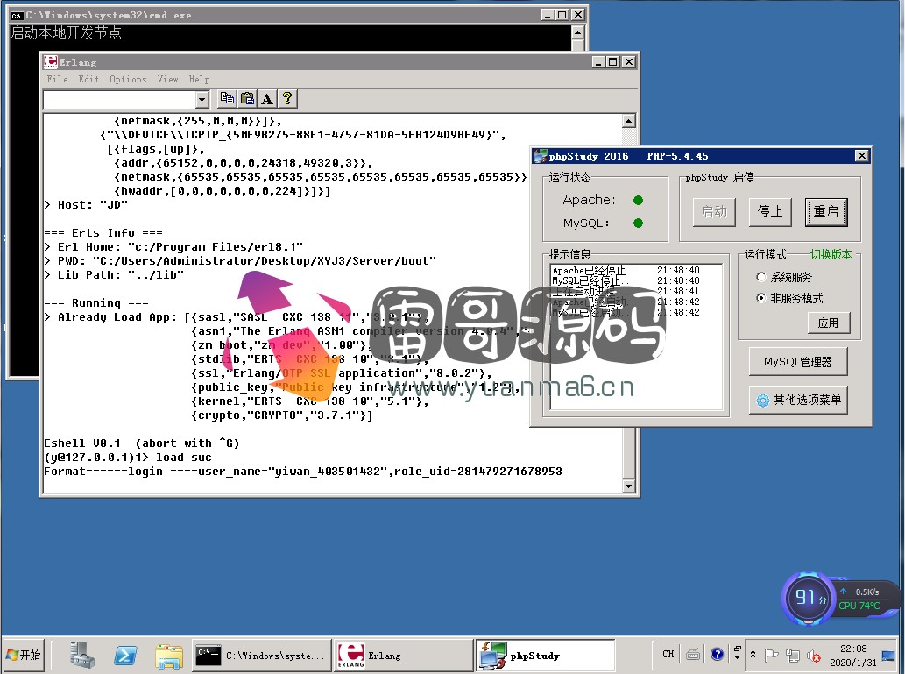Click the Erlang logo icon in the title bar
Image resolution: width=905 pixels, height=674 pixels.
pos(50,62)
